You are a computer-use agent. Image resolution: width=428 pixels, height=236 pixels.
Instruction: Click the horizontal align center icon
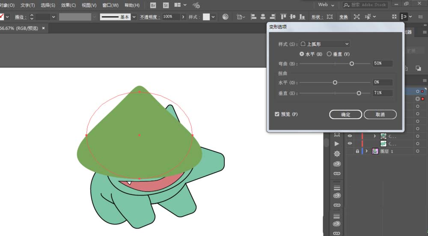coord(263,17)
